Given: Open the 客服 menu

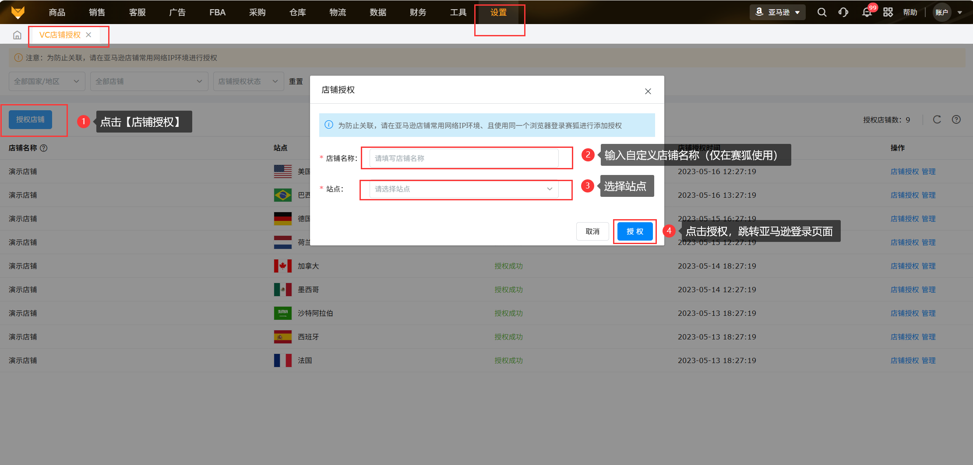Looking at the screenshot, I should coord(137,12).
